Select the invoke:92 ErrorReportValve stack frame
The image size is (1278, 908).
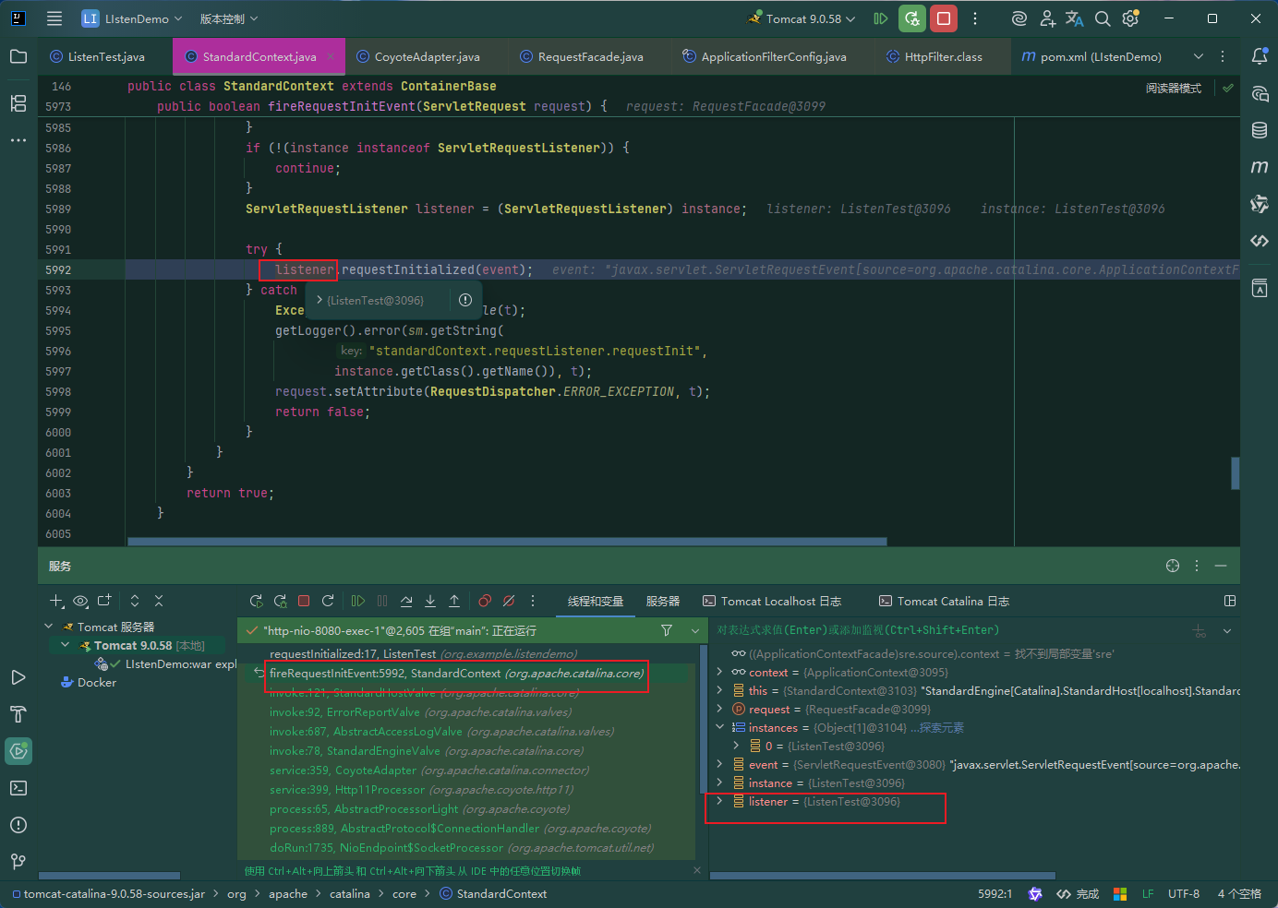point(420,711)
